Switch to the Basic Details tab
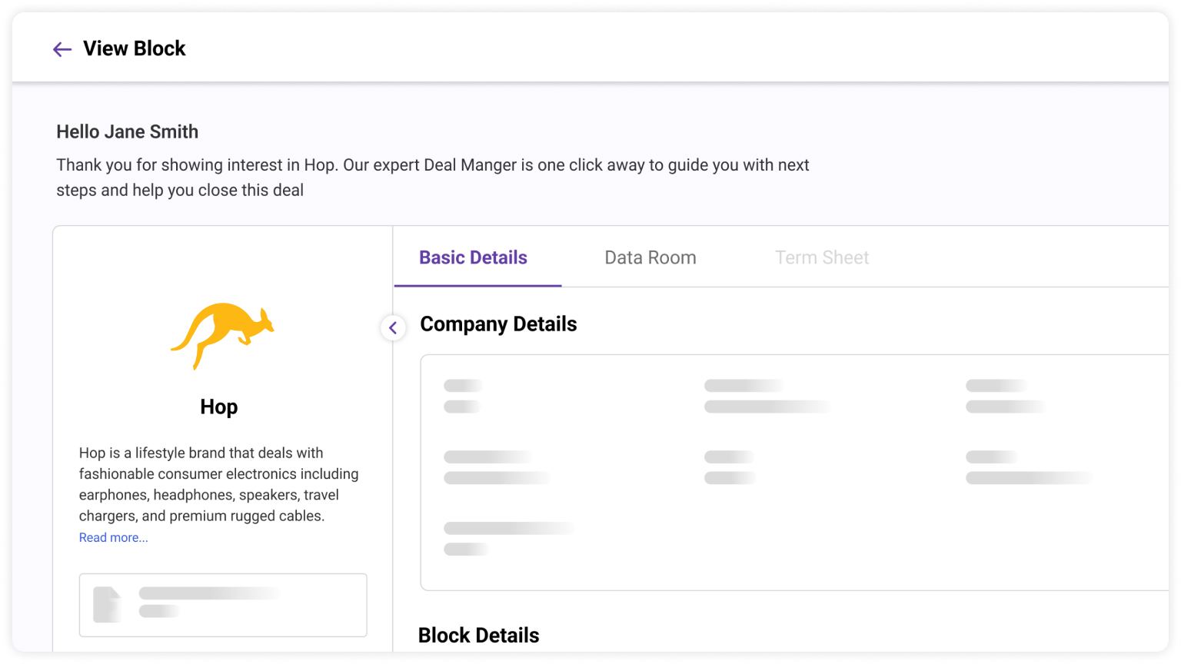1181x664 pixels. click(x=473, y=258)
